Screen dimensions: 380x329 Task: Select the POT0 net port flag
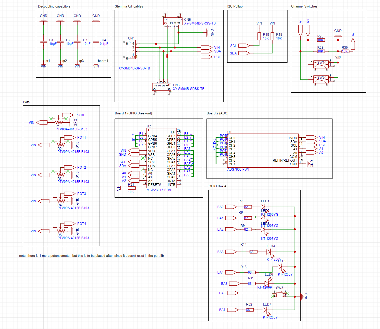68,115
